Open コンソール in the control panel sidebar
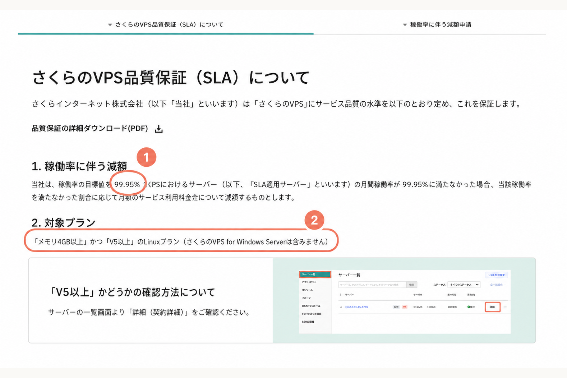This screenshot has height=378, width=567. (x=307, y=290)
